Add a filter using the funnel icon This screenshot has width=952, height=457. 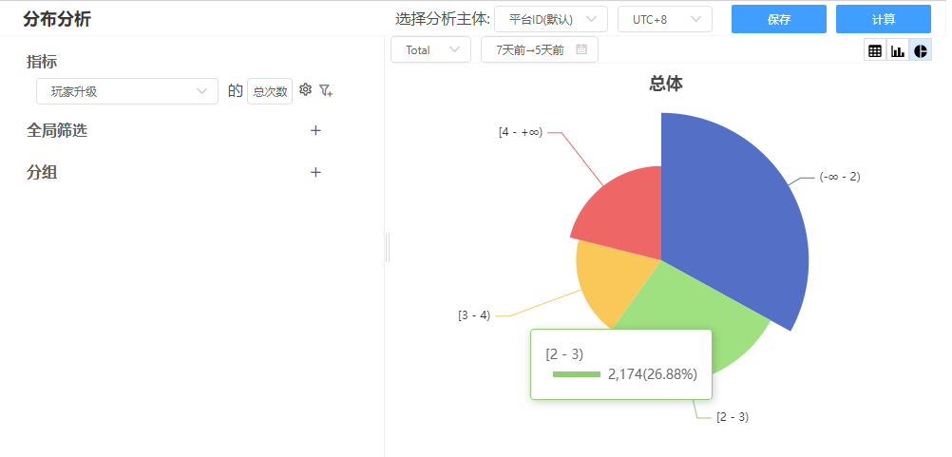tap(326, 91)
